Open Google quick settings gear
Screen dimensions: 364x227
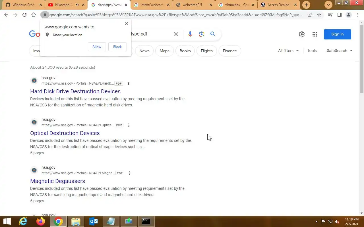302,34
